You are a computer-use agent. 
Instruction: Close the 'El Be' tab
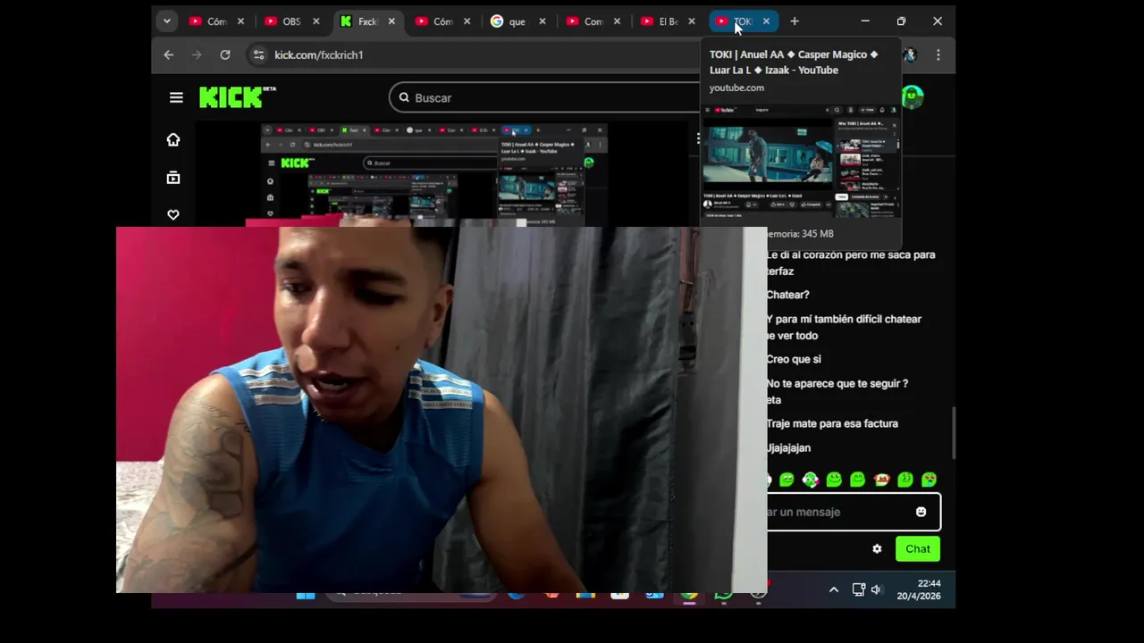(x=691, y=21)
